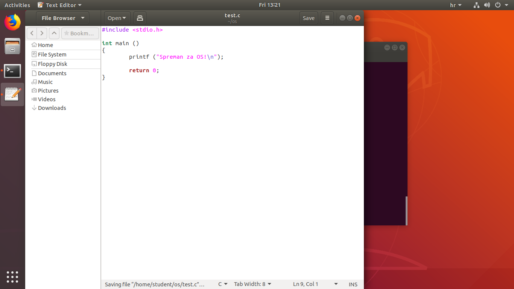Open the Fri 13:21 clock calendar
514x289 pixels.
point(270,5)
